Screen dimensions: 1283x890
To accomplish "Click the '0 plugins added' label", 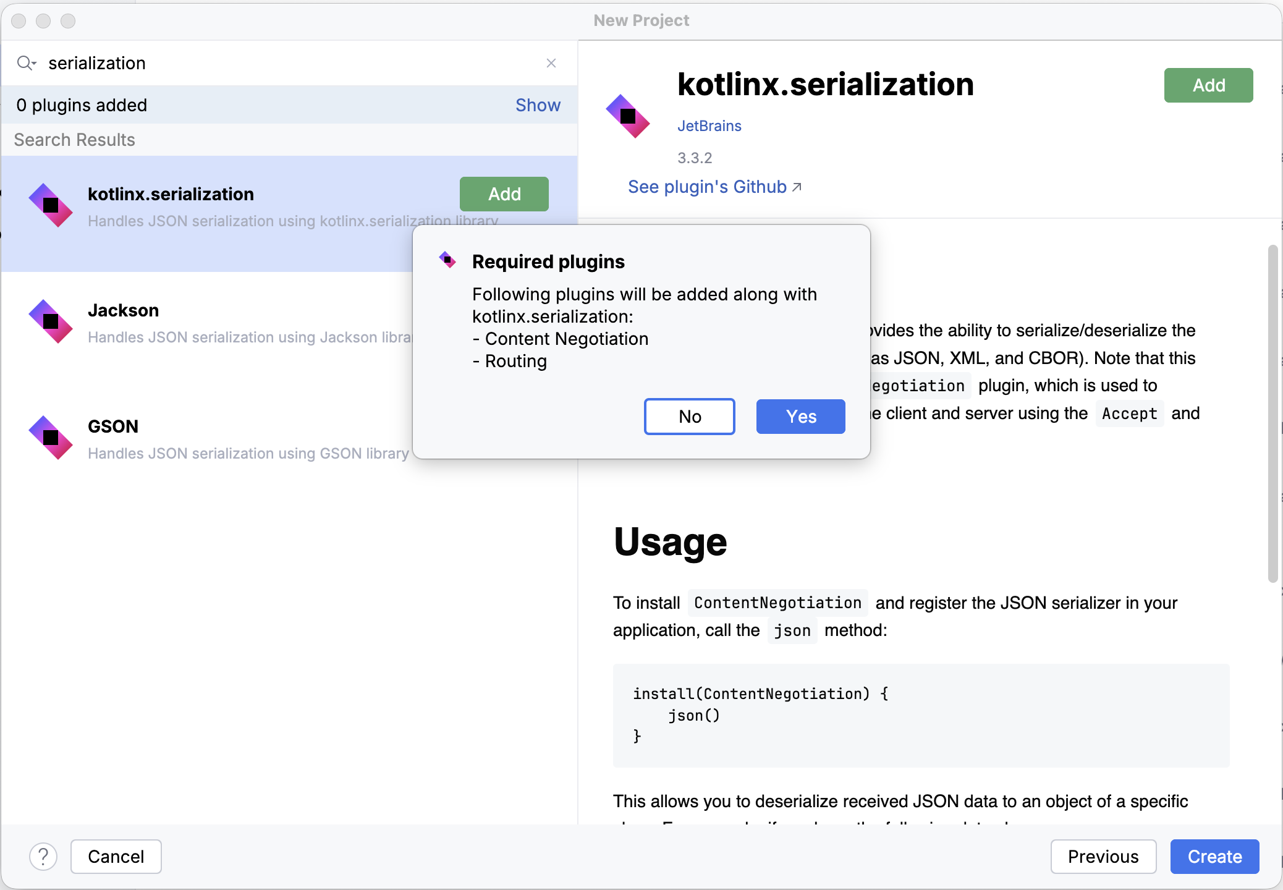I will 82,105.
